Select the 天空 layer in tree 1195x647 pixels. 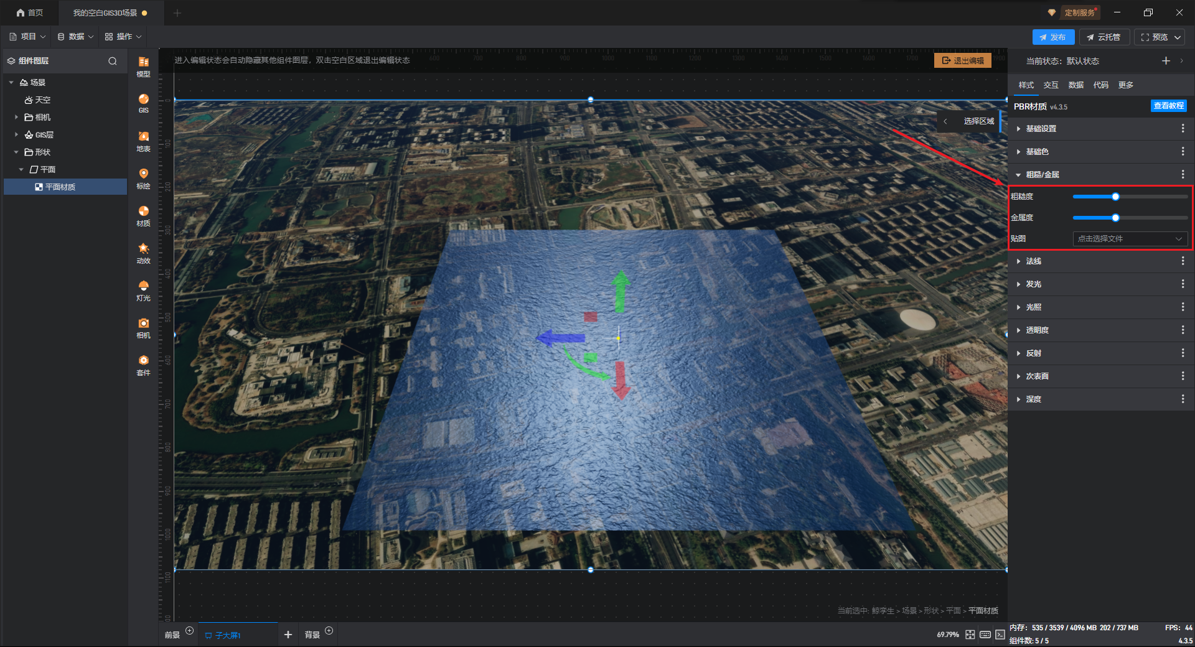[x=42, y=100]
